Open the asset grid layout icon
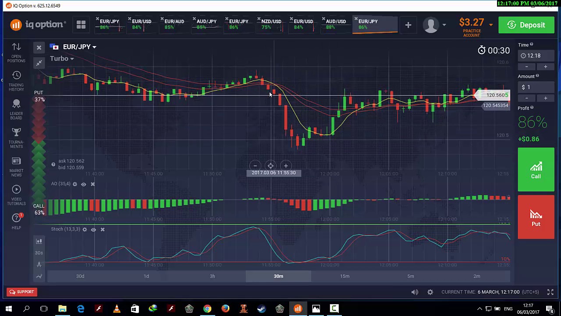The image size is (561, 316). pos(81,25)
